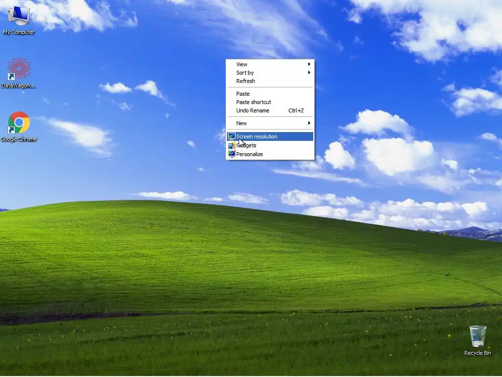Expand the View submenu arrow
This screenshot has height=377, width=502.
point(309,64)
